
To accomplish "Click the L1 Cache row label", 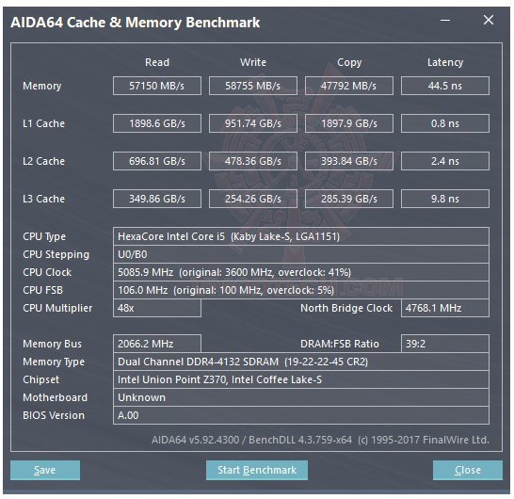I will [x=43, y=123].
